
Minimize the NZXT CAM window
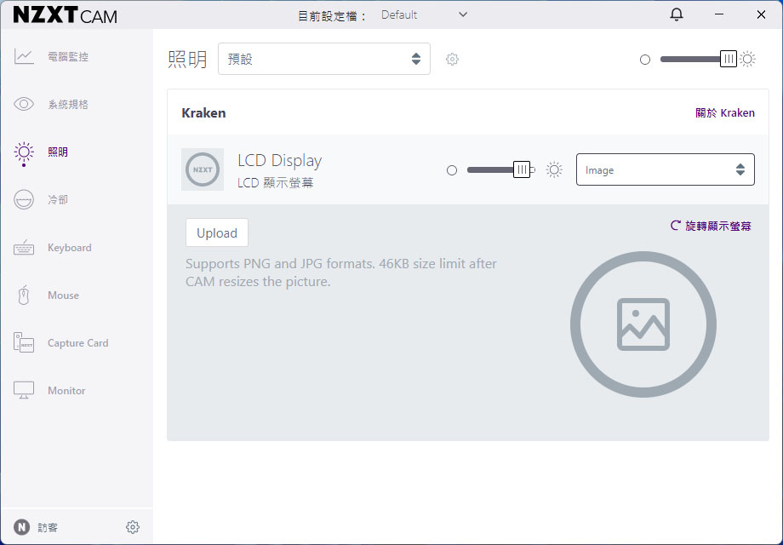(x=719, y=14)
